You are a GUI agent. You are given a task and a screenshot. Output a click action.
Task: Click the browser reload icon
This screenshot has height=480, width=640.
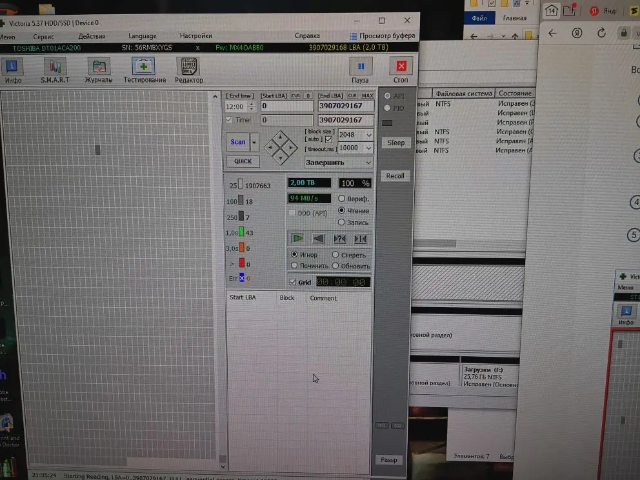click(x=602, y=33)
